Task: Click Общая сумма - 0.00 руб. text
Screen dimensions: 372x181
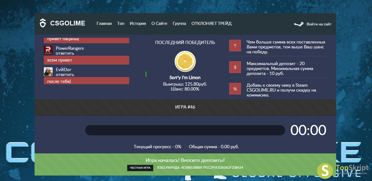Action: coord(214,147)
